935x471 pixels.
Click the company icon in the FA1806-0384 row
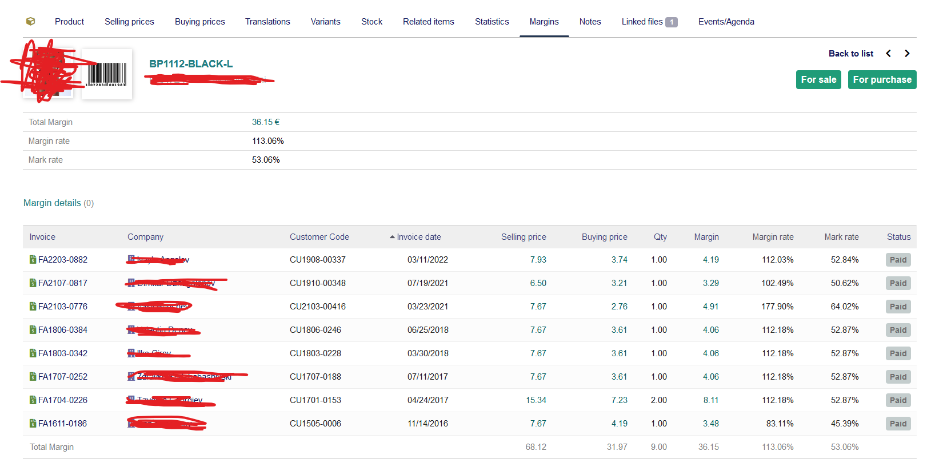[x=131, y=329]
